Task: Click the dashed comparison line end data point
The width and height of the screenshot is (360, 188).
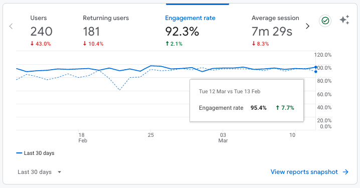Action: (x=316, y=72)
